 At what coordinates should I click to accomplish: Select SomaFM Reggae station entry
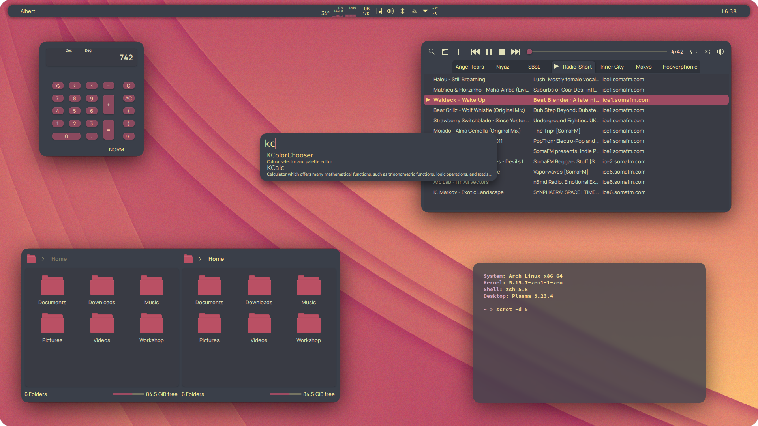tap(565, 162)
